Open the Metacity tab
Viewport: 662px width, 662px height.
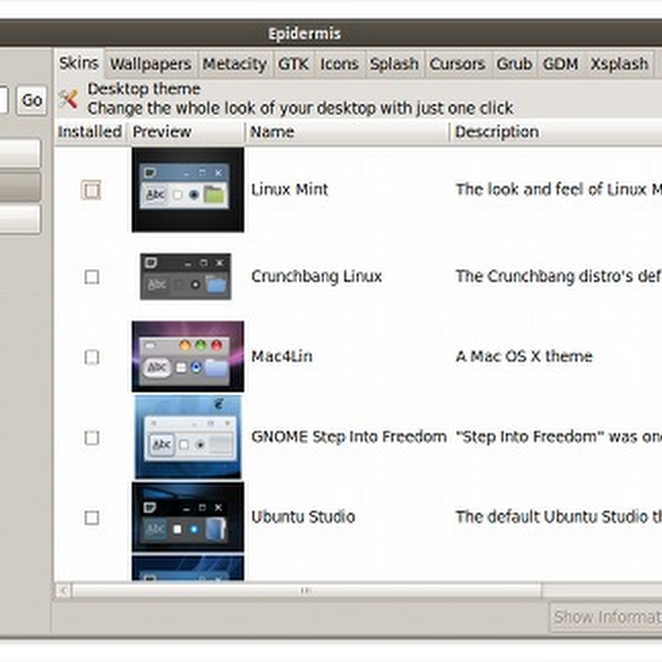click(x=235, y=65)
